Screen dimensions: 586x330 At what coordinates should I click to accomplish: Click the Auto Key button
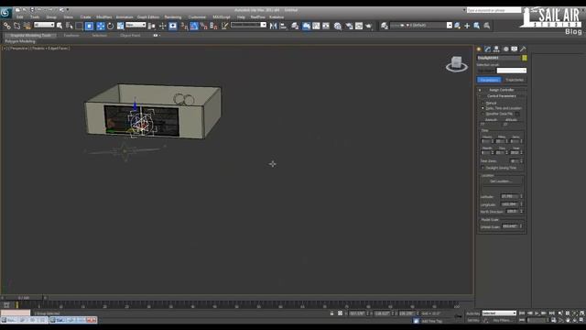[x=473, y=313]
